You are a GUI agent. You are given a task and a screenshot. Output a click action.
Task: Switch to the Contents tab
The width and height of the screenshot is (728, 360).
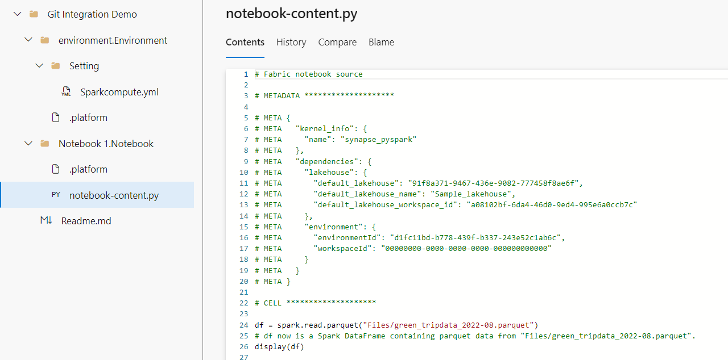click(x=245, y=42)
